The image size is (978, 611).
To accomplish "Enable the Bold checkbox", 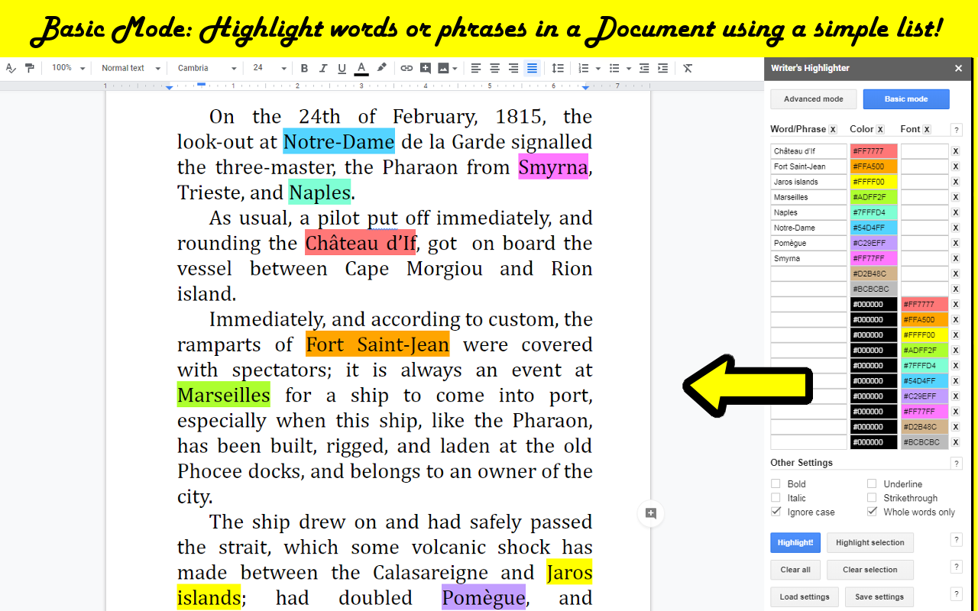I will [x=776, y=483].
